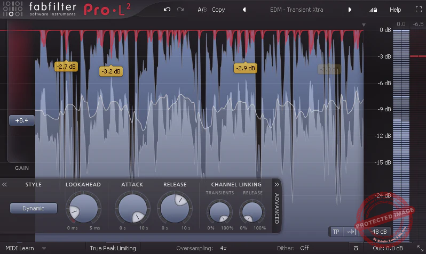Image resolution: width=426 pixels, height=254 pixels.
Task: Toggle the TP true peak metering button
Action: coord(336,232)
